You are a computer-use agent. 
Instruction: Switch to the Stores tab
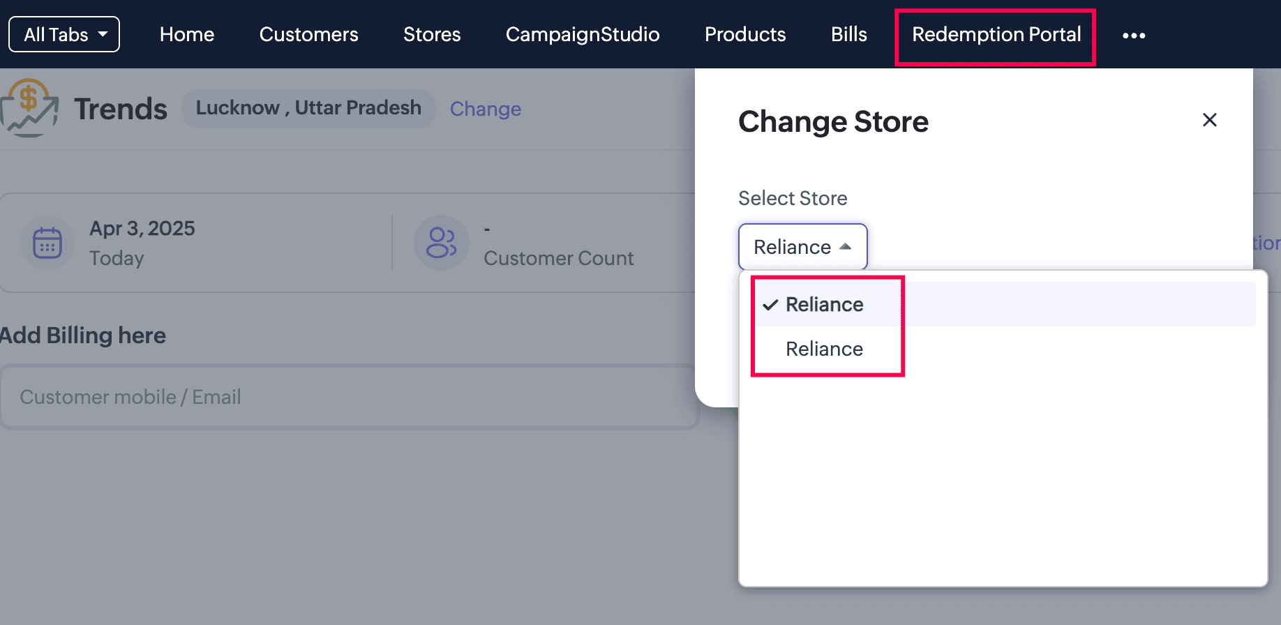tap(432, 34)
